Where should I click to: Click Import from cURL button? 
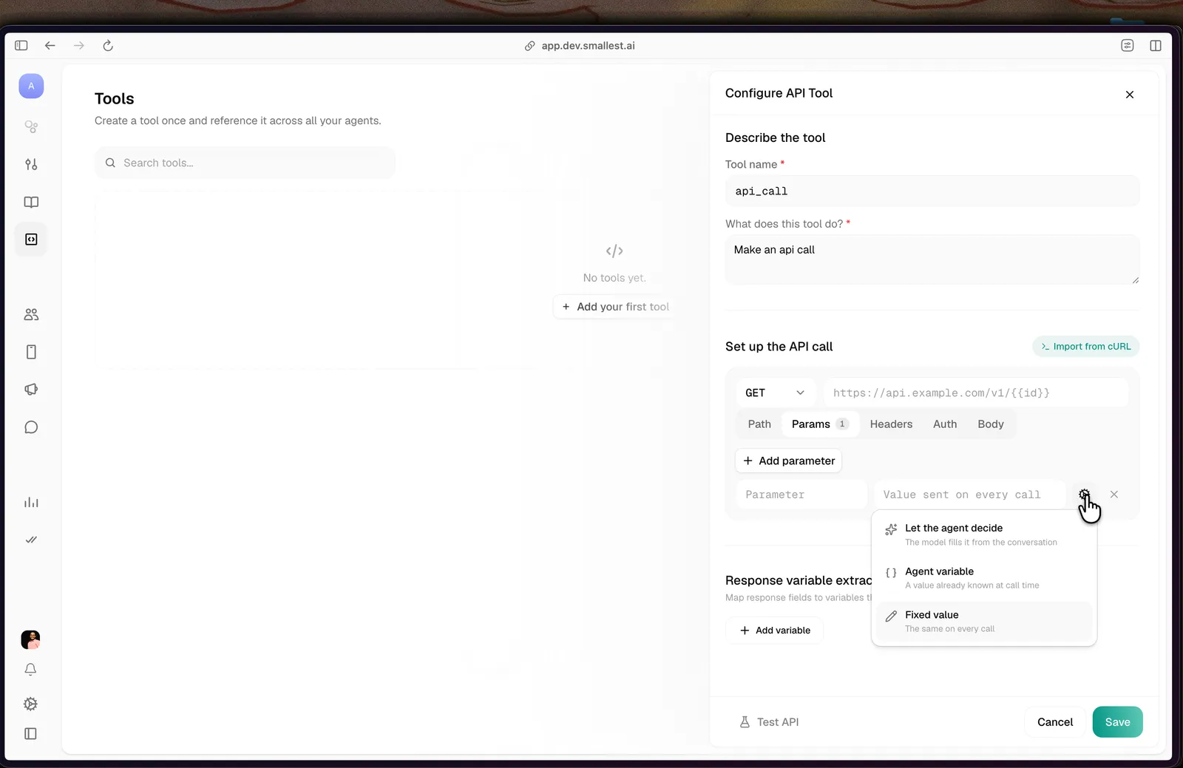[1085, 347]
